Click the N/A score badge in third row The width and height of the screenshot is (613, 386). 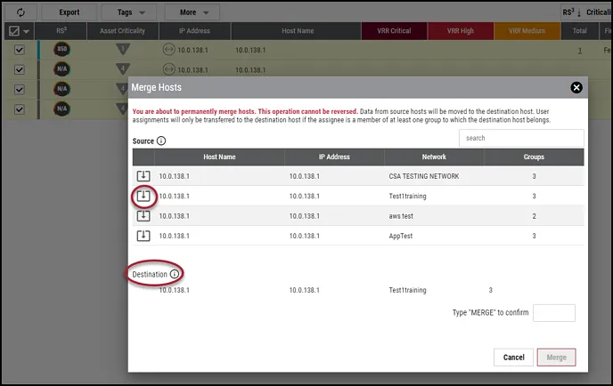[61, 89]
